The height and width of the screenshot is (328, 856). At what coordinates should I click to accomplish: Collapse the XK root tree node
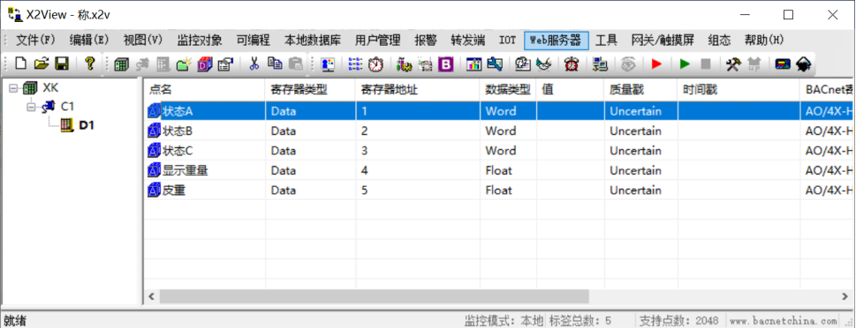coord(13,88)
